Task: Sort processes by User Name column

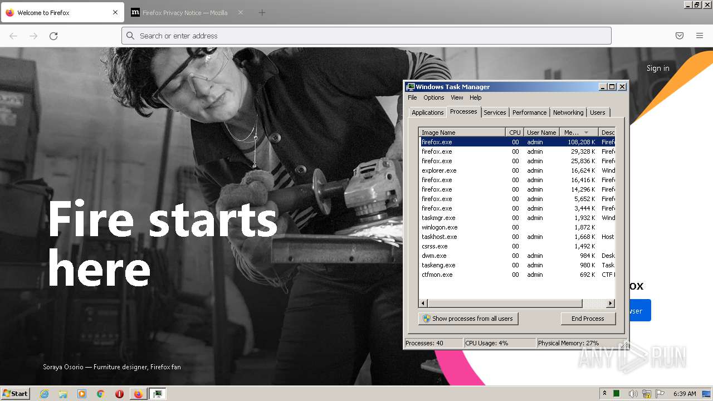Action: pos(541,133)
